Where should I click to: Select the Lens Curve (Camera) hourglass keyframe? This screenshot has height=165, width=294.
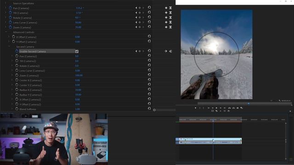[170, 22]
